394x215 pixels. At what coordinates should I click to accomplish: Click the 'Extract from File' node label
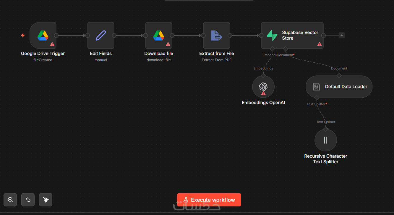[217, 54]
